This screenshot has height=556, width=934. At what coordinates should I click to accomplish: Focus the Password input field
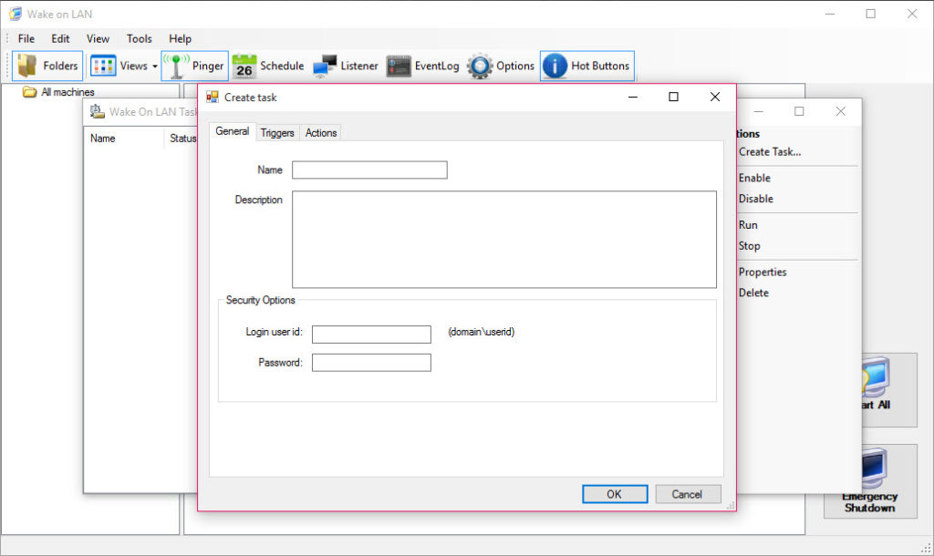point(371,363)
